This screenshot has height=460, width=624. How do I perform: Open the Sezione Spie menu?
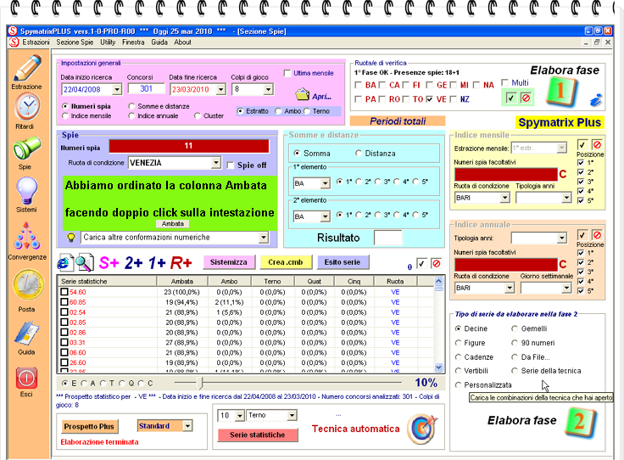click(x=75, y=42)
